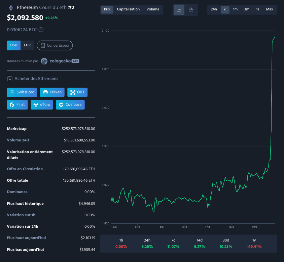This screenshot has height=262, width=284.
Task: Select the Max chart range
Action: click(270, 9)
